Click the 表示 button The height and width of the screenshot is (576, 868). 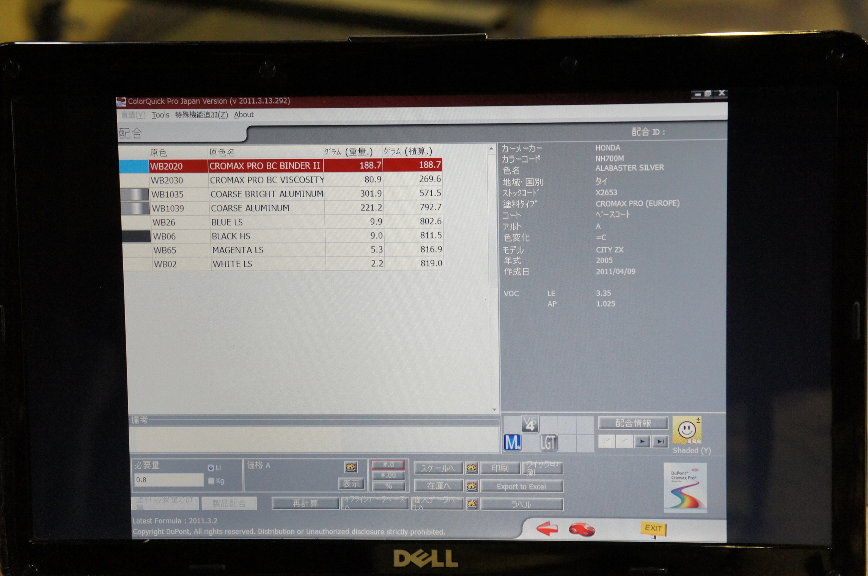coord(351,484)
